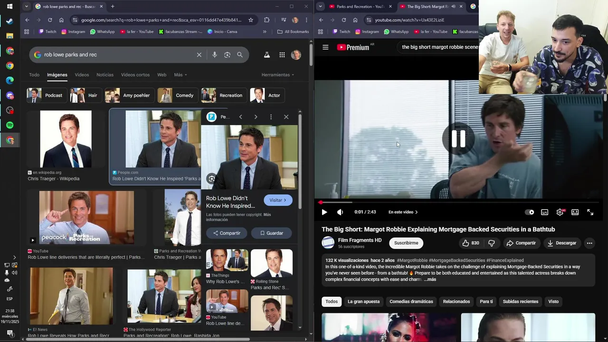
Task: Switch to the Todo search tab
Action: pos(34,75)
